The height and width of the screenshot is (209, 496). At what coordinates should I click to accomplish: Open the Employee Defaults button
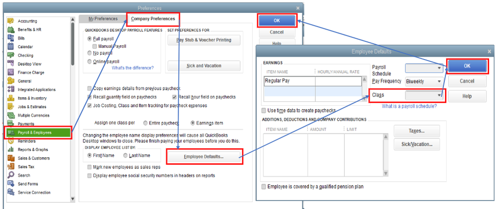click(x=204, y=157)
